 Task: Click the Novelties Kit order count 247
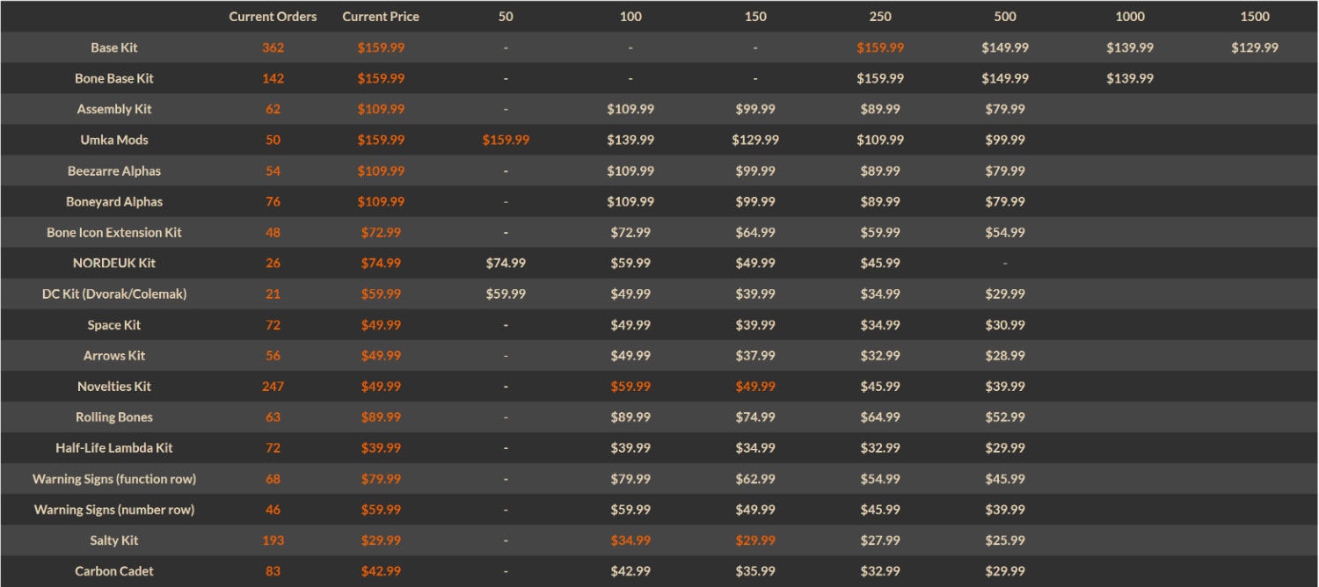click(273, 387)
